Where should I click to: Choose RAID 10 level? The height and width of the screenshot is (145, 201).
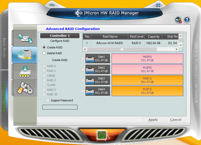click(44, 94)
